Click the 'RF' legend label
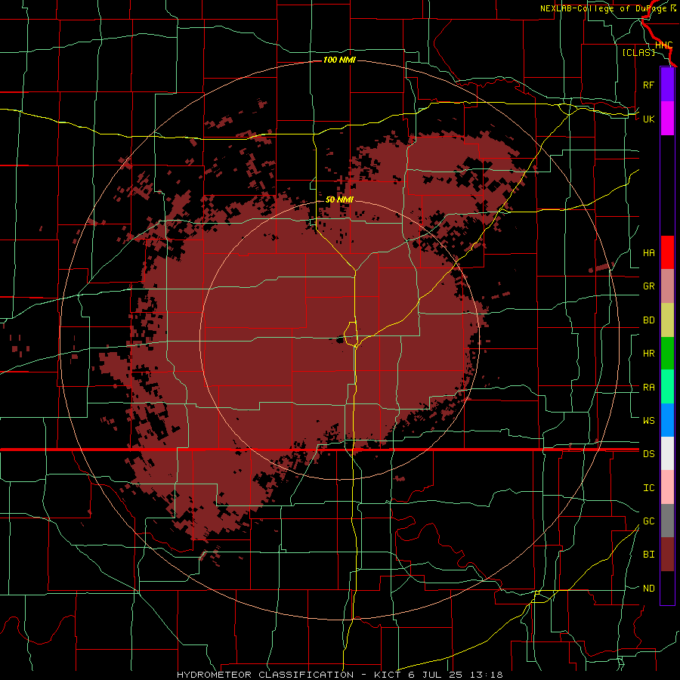This screenshot has width=680, height=680. (x=648, y=85)
